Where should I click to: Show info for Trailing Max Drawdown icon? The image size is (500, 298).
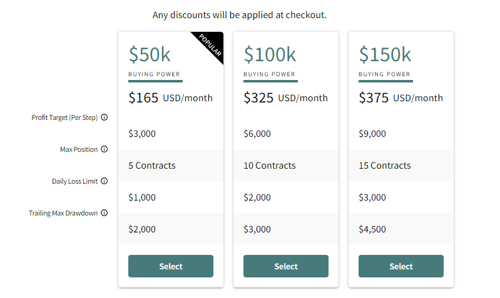click(105, 213)
